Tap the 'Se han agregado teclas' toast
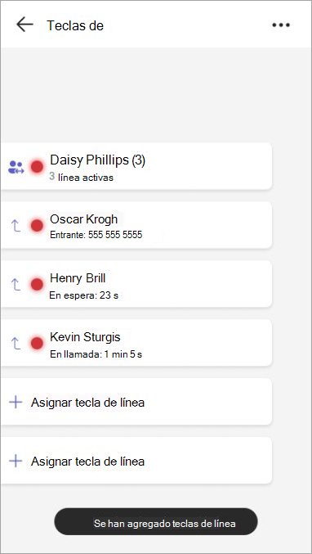Screen dimensions: 312x554 click(156, 521)
